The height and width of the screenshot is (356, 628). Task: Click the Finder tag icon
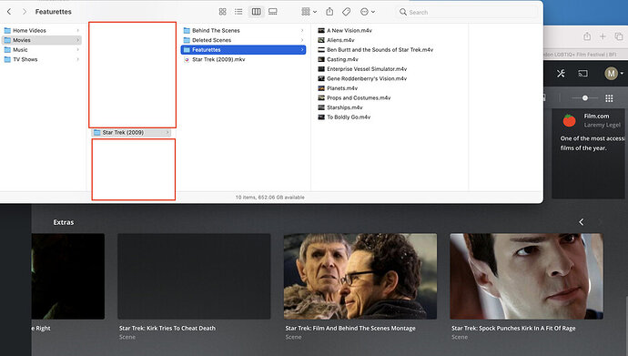[x=347, y=12]
